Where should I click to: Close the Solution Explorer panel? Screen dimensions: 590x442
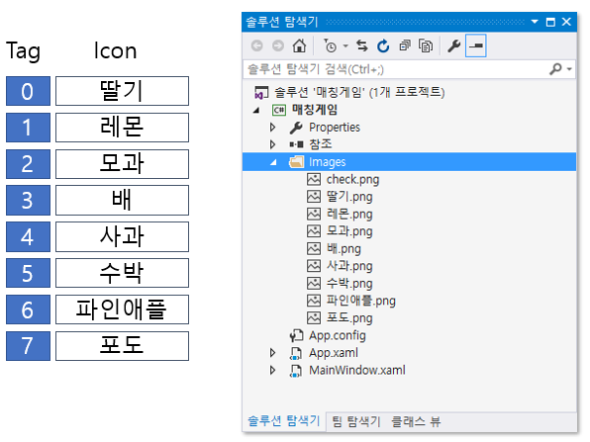(566, 22)
